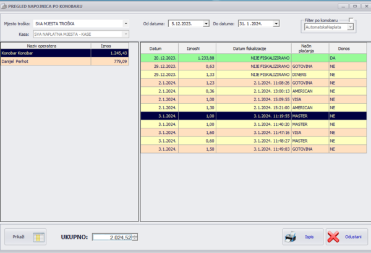The height and width of the screenshot is (253, 371).
Task: Click the window title bar app icon
Action: pos(4,6)
